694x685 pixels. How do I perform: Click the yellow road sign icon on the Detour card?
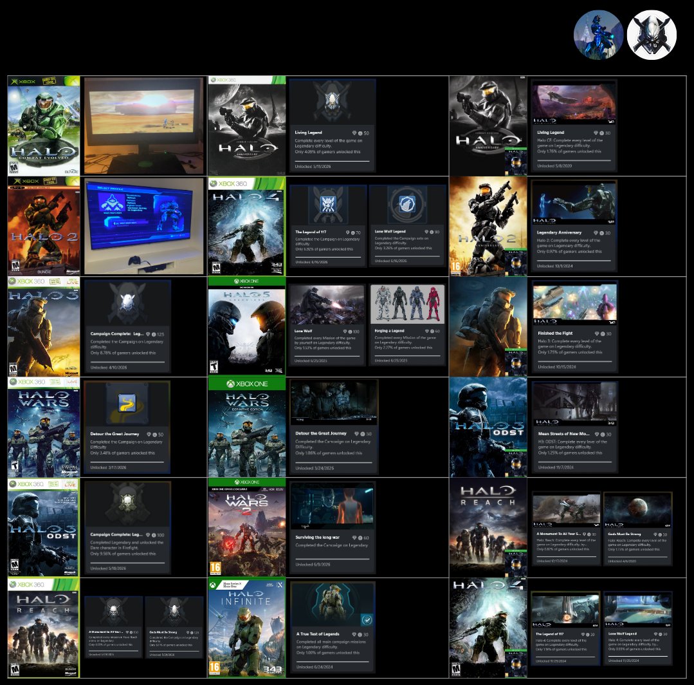(x=127, y=404)
